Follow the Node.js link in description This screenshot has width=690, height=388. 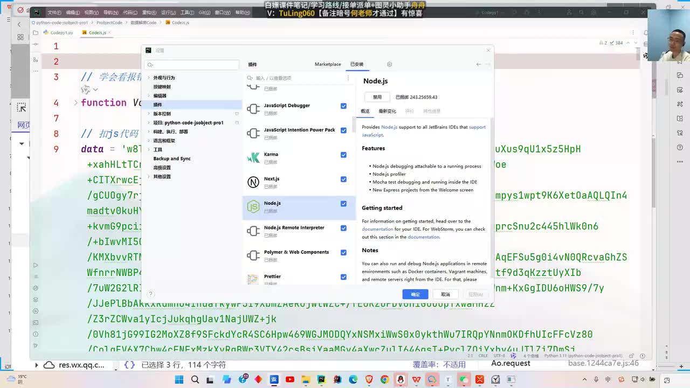pyautogui.click(x=389, y=127)
